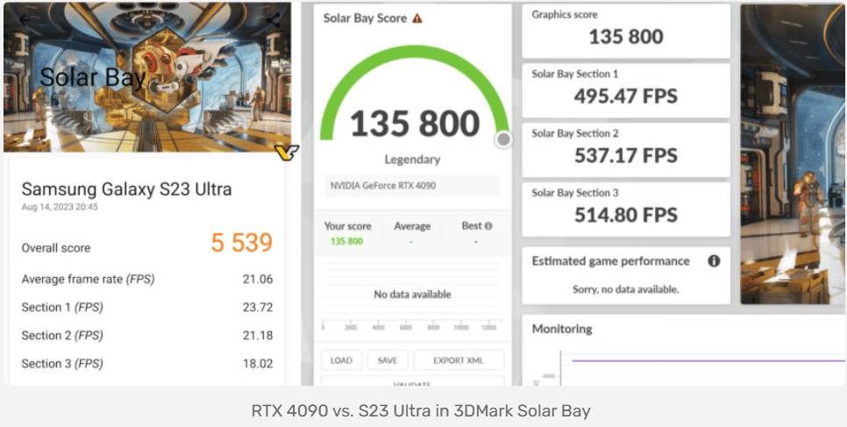
Task: Click the NVIDIA GeForce RTX 4090 field
Action: click(412, 186)
